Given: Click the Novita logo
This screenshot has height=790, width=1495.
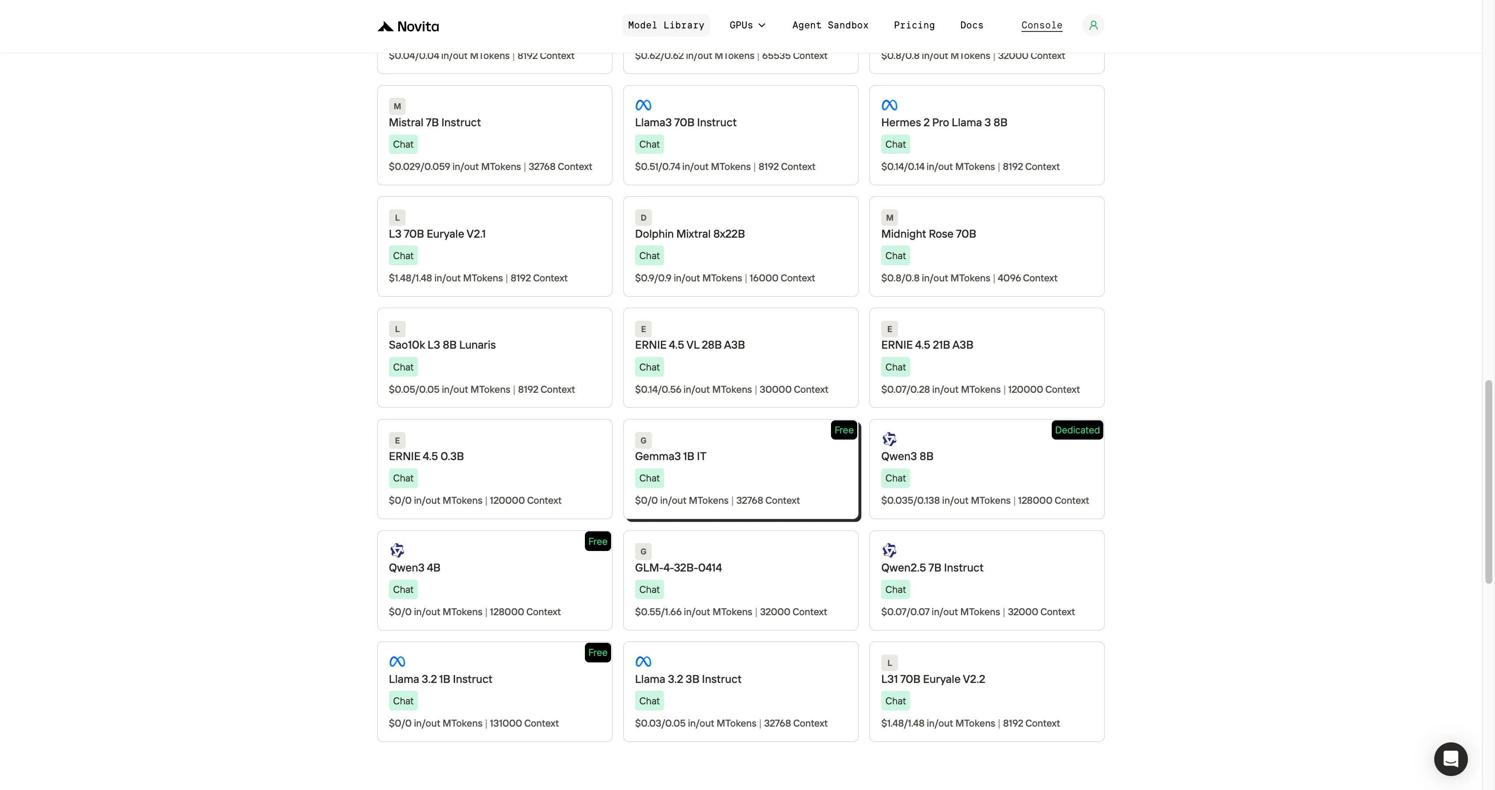Looking at the screenshot, I should point(408,26).
